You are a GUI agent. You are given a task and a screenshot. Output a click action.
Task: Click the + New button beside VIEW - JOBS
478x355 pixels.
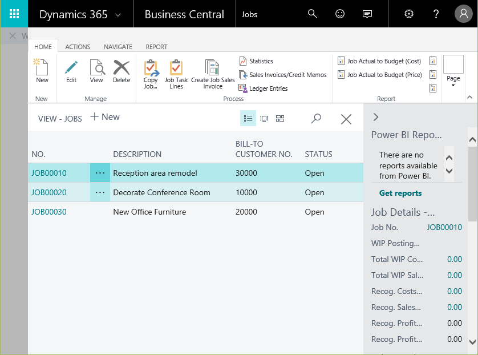click(105, 117)
